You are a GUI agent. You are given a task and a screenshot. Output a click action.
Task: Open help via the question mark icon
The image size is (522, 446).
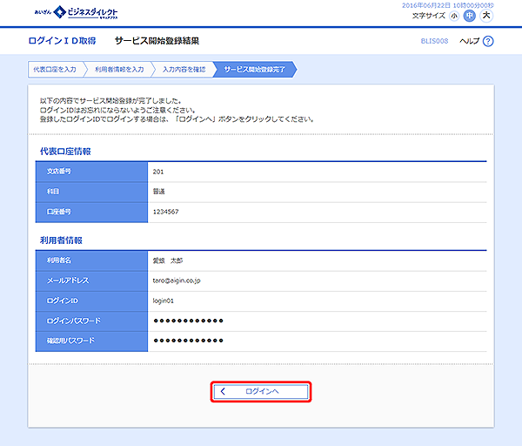(x=488, y=41)
